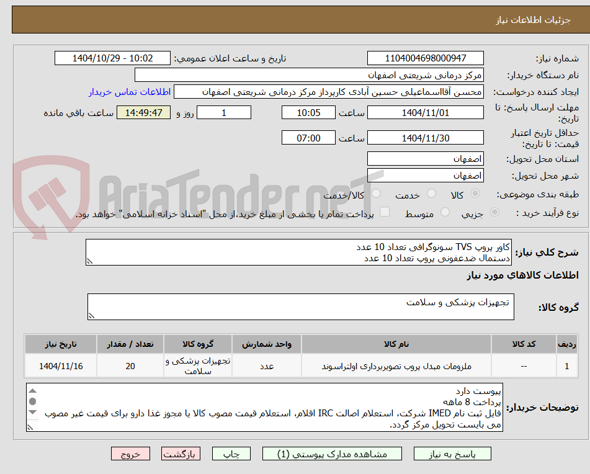Click row number cell 1
The height and width of the screenshot is (474, 590).
coord(567,366)
